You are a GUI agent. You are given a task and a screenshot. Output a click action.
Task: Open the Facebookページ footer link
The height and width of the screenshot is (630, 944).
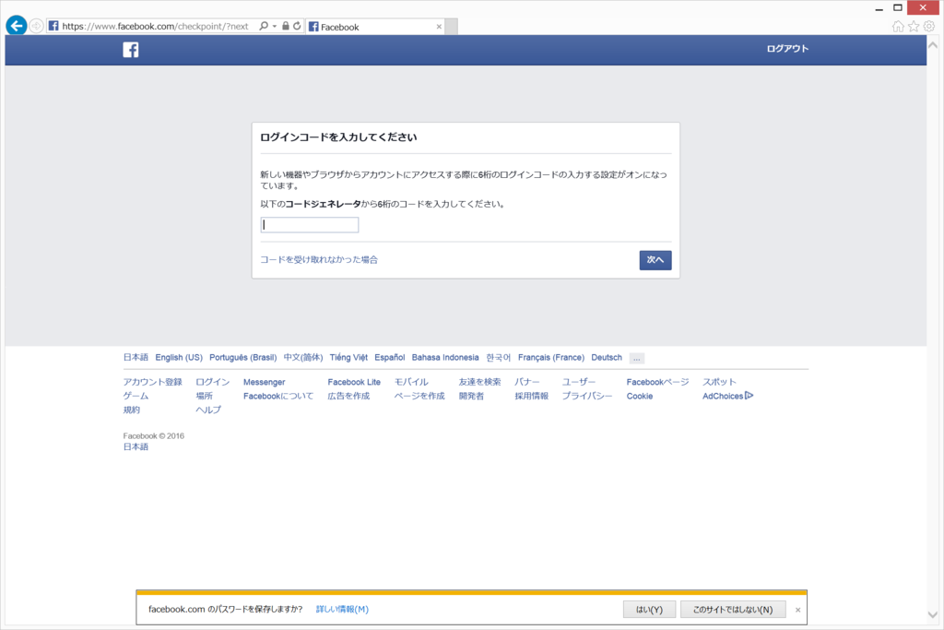(x=657, y=382)
